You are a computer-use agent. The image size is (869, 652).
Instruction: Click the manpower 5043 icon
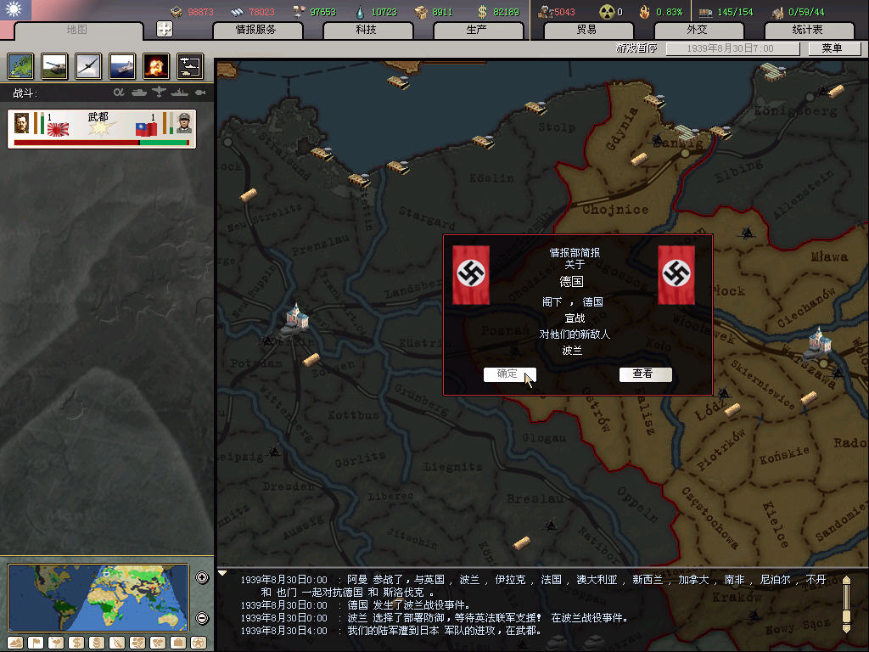[546, 12]
